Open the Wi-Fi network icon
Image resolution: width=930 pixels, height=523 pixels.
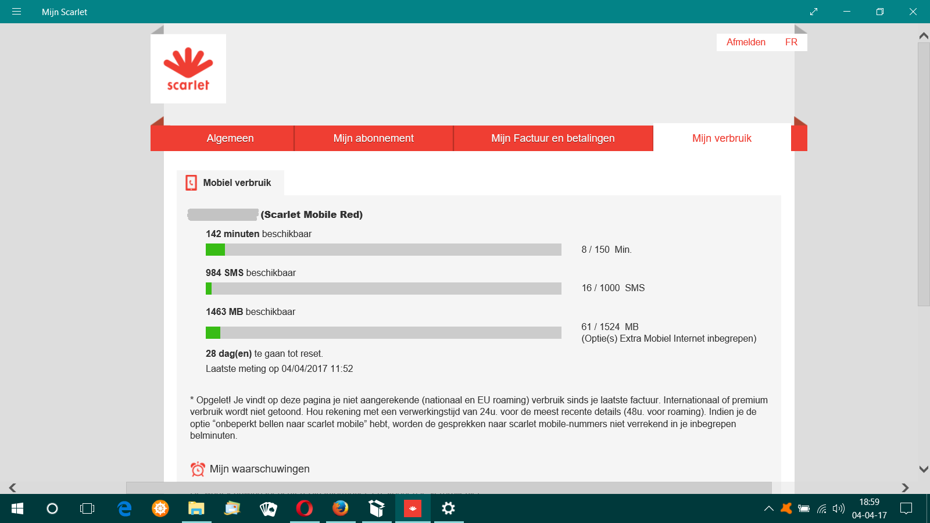coord(822,508)
